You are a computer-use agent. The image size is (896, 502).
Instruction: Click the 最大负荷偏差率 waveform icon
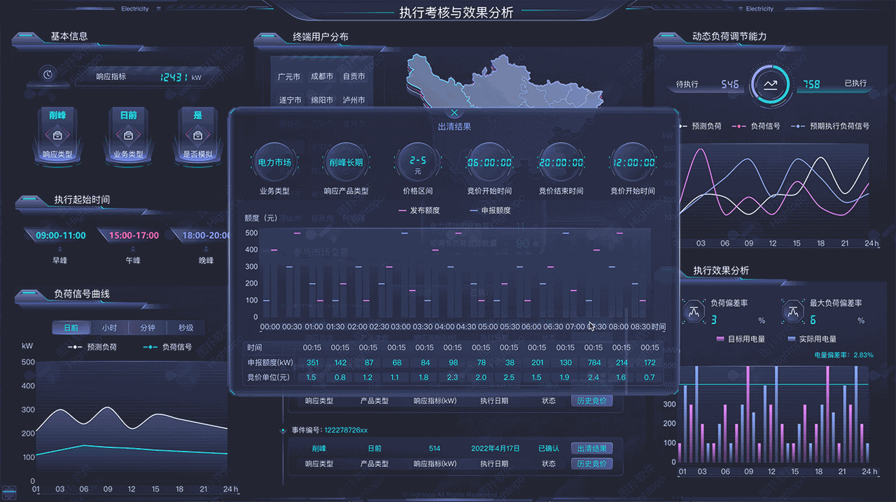793,311
